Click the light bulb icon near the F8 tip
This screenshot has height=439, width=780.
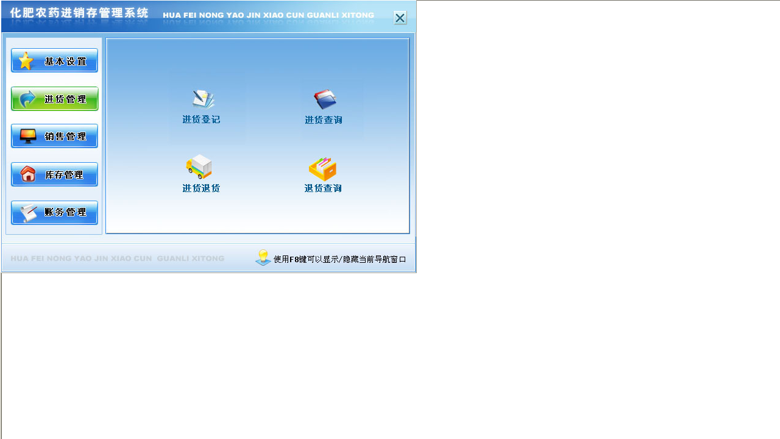263,257
